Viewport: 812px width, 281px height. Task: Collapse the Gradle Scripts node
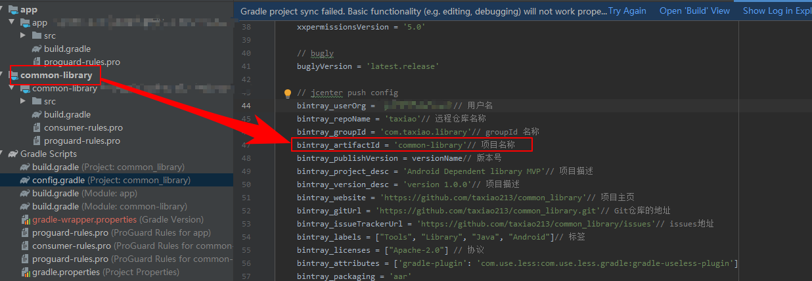point(1,154)
